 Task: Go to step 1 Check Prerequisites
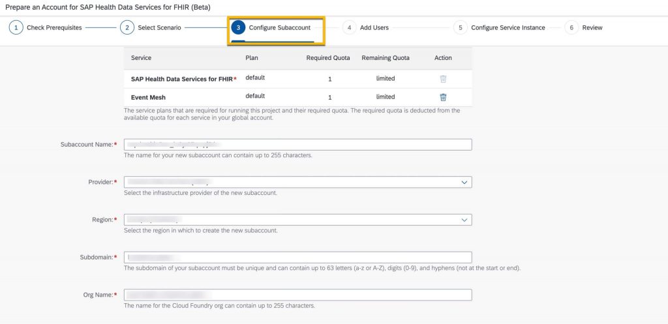click(46, 27)
